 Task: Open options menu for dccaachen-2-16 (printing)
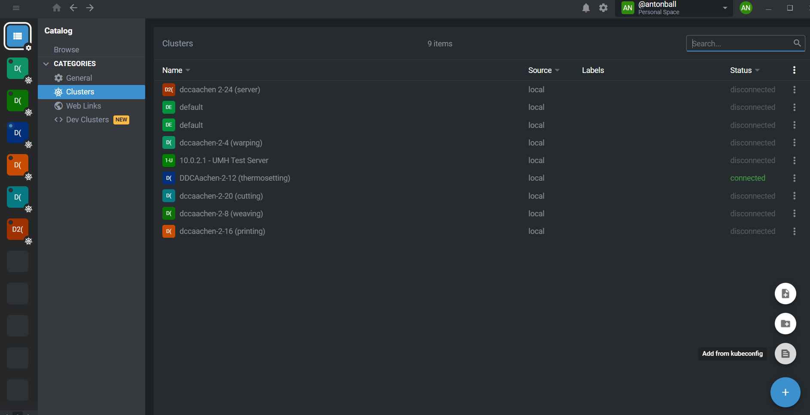(x=794, y=231)
